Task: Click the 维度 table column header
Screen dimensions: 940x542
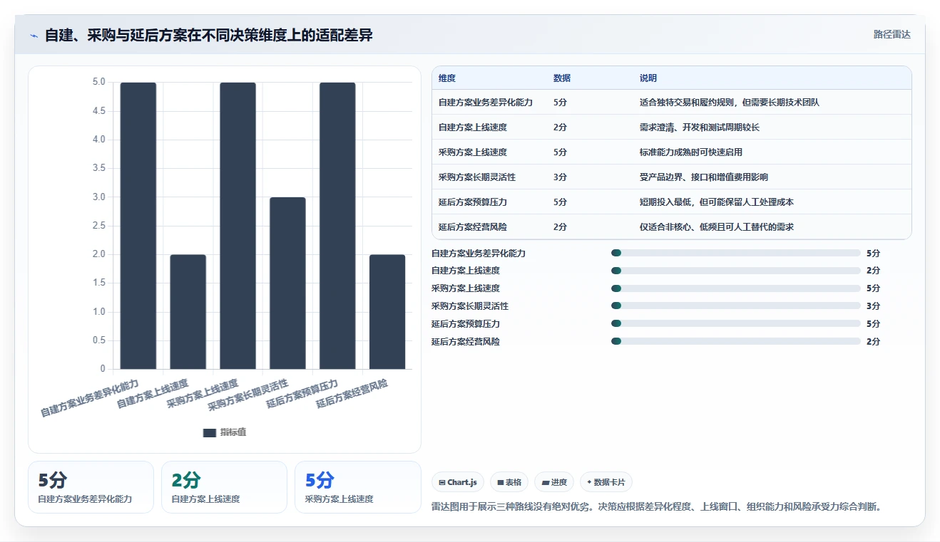Action: pyautogui.click(x=447, y=78)
